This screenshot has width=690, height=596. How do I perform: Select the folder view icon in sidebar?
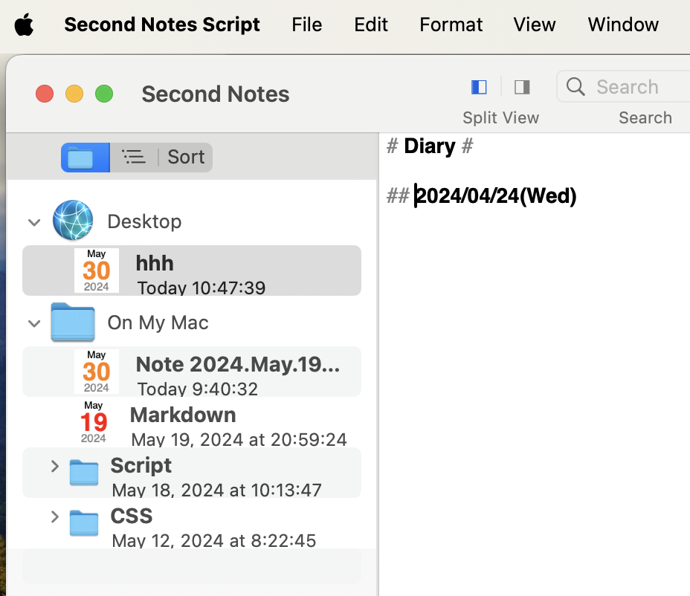(81, 158)
